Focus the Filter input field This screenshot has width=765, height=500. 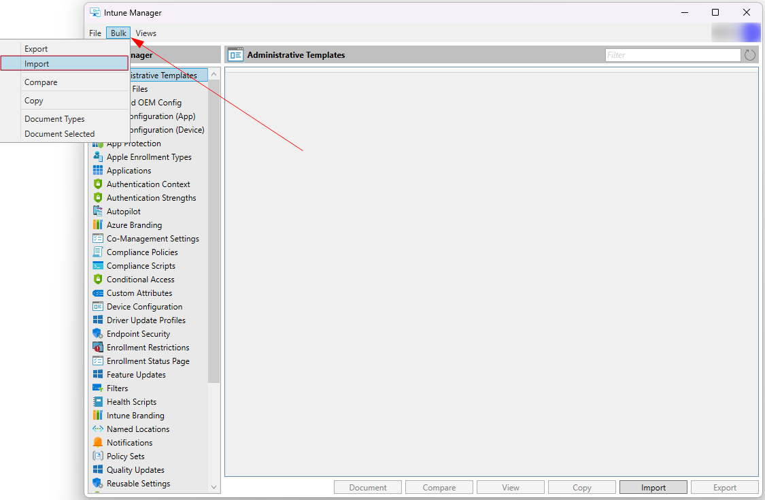(673, 55)
